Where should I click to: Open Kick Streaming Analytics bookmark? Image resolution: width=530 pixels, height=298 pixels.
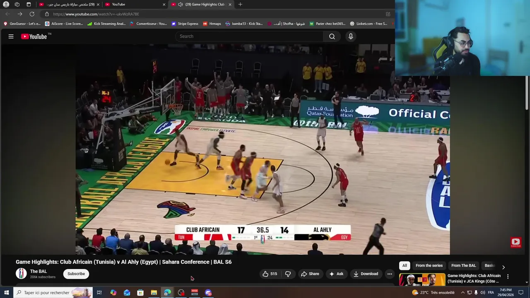pyautogui.click(x=106, y=24)
